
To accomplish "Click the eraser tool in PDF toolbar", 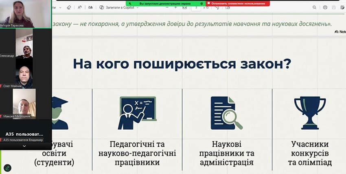I will pyautogui.click(x=68, y=7).
